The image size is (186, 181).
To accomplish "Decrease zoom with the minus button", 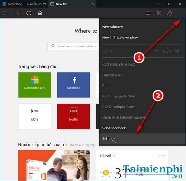I will click(x=156, y=51).
